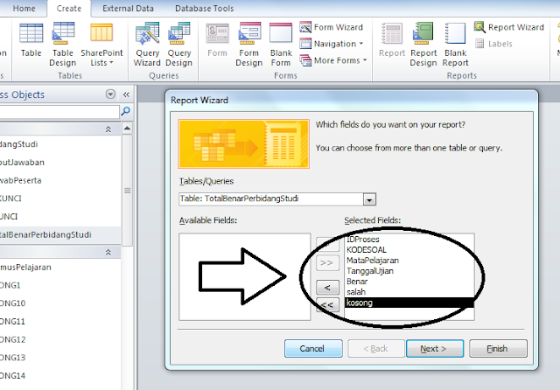This screenshot has height=390, width=560.
Task: Create a Blank Report
Action: tap(455, 44)
